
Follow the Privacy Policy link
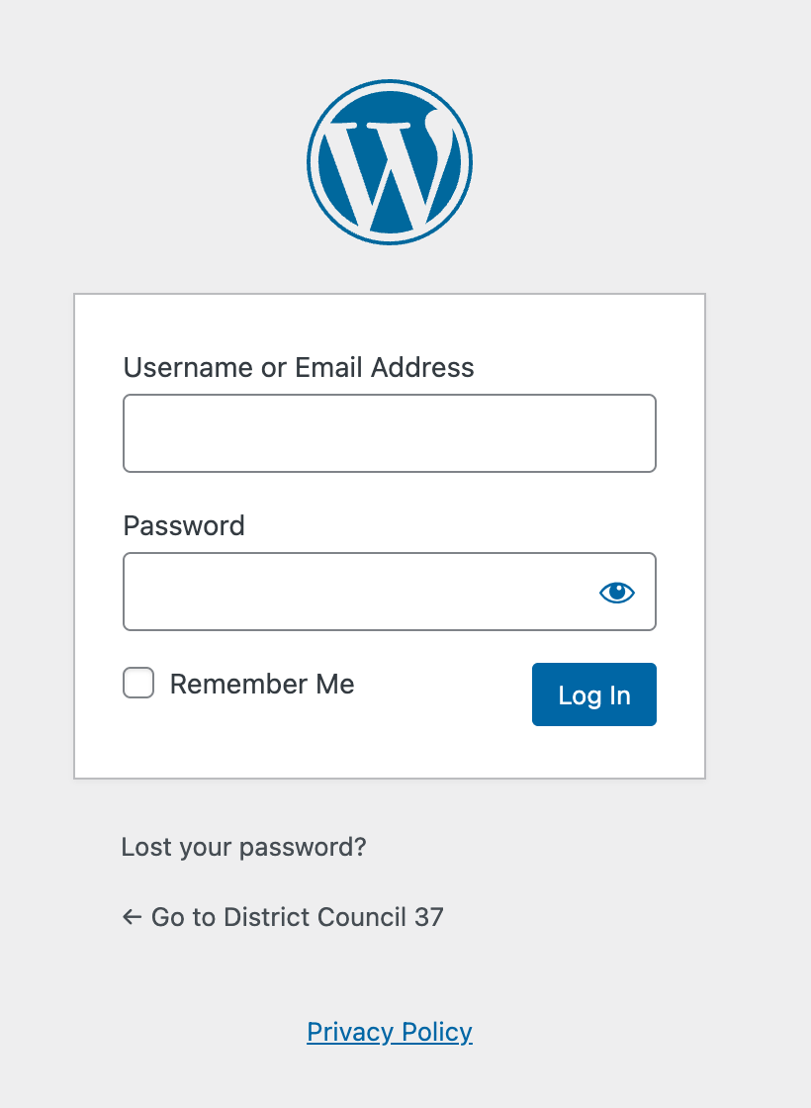(x=389, y=1032)
